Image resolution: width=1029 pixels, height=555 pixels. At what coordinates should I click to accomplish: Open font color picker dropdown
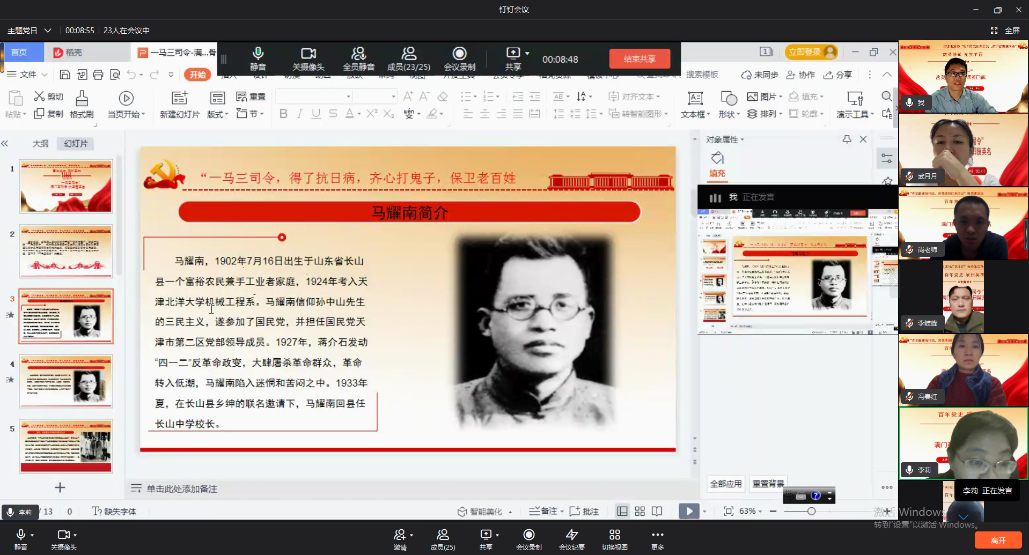coord(359,114)
